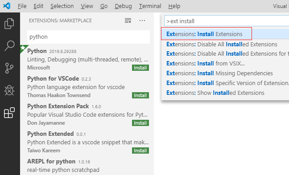Install Python for VSCode extension
289x175 pixels.
140,95
